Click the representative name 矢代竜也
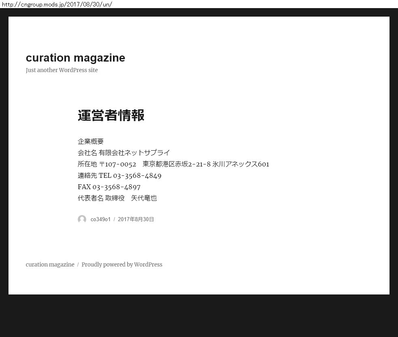Screen dimensions: 398x337 pos(144,198)
